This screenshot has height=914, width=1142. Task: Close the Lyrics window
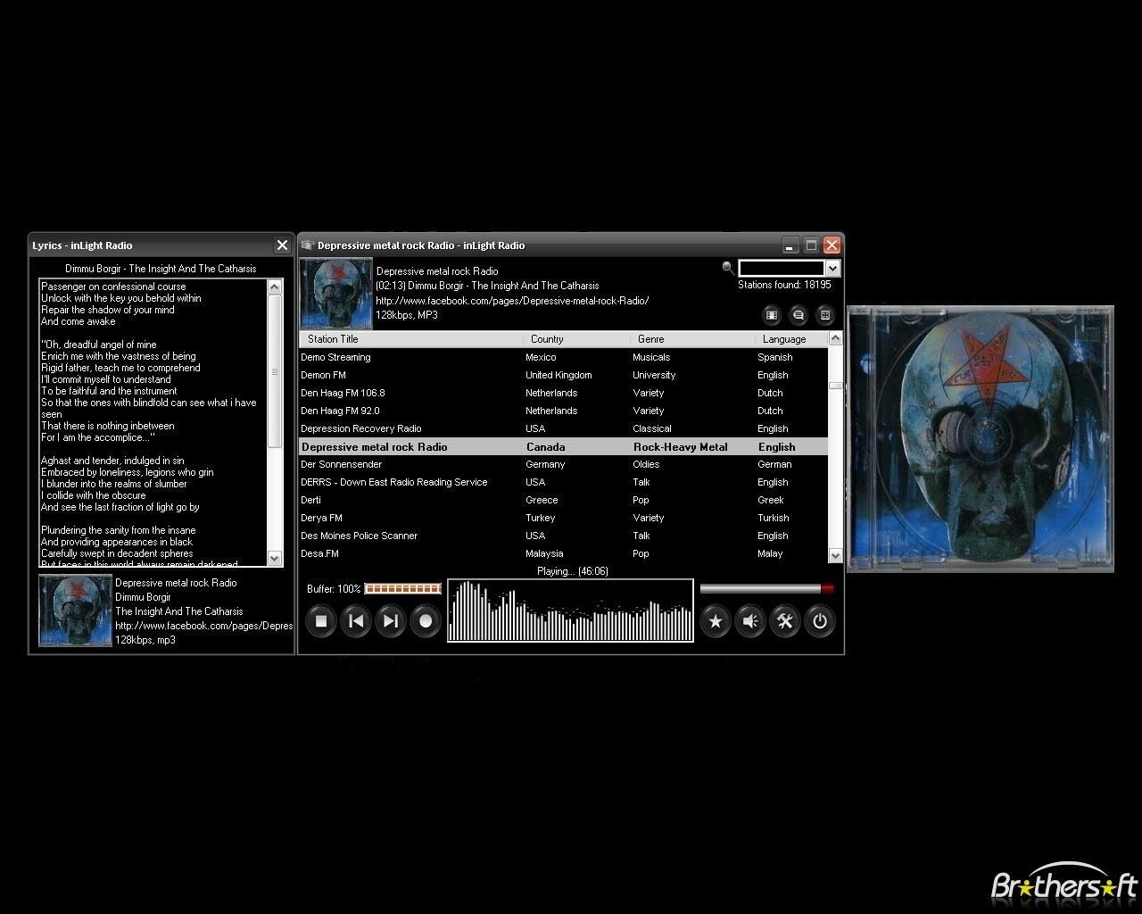coord(282,245)
